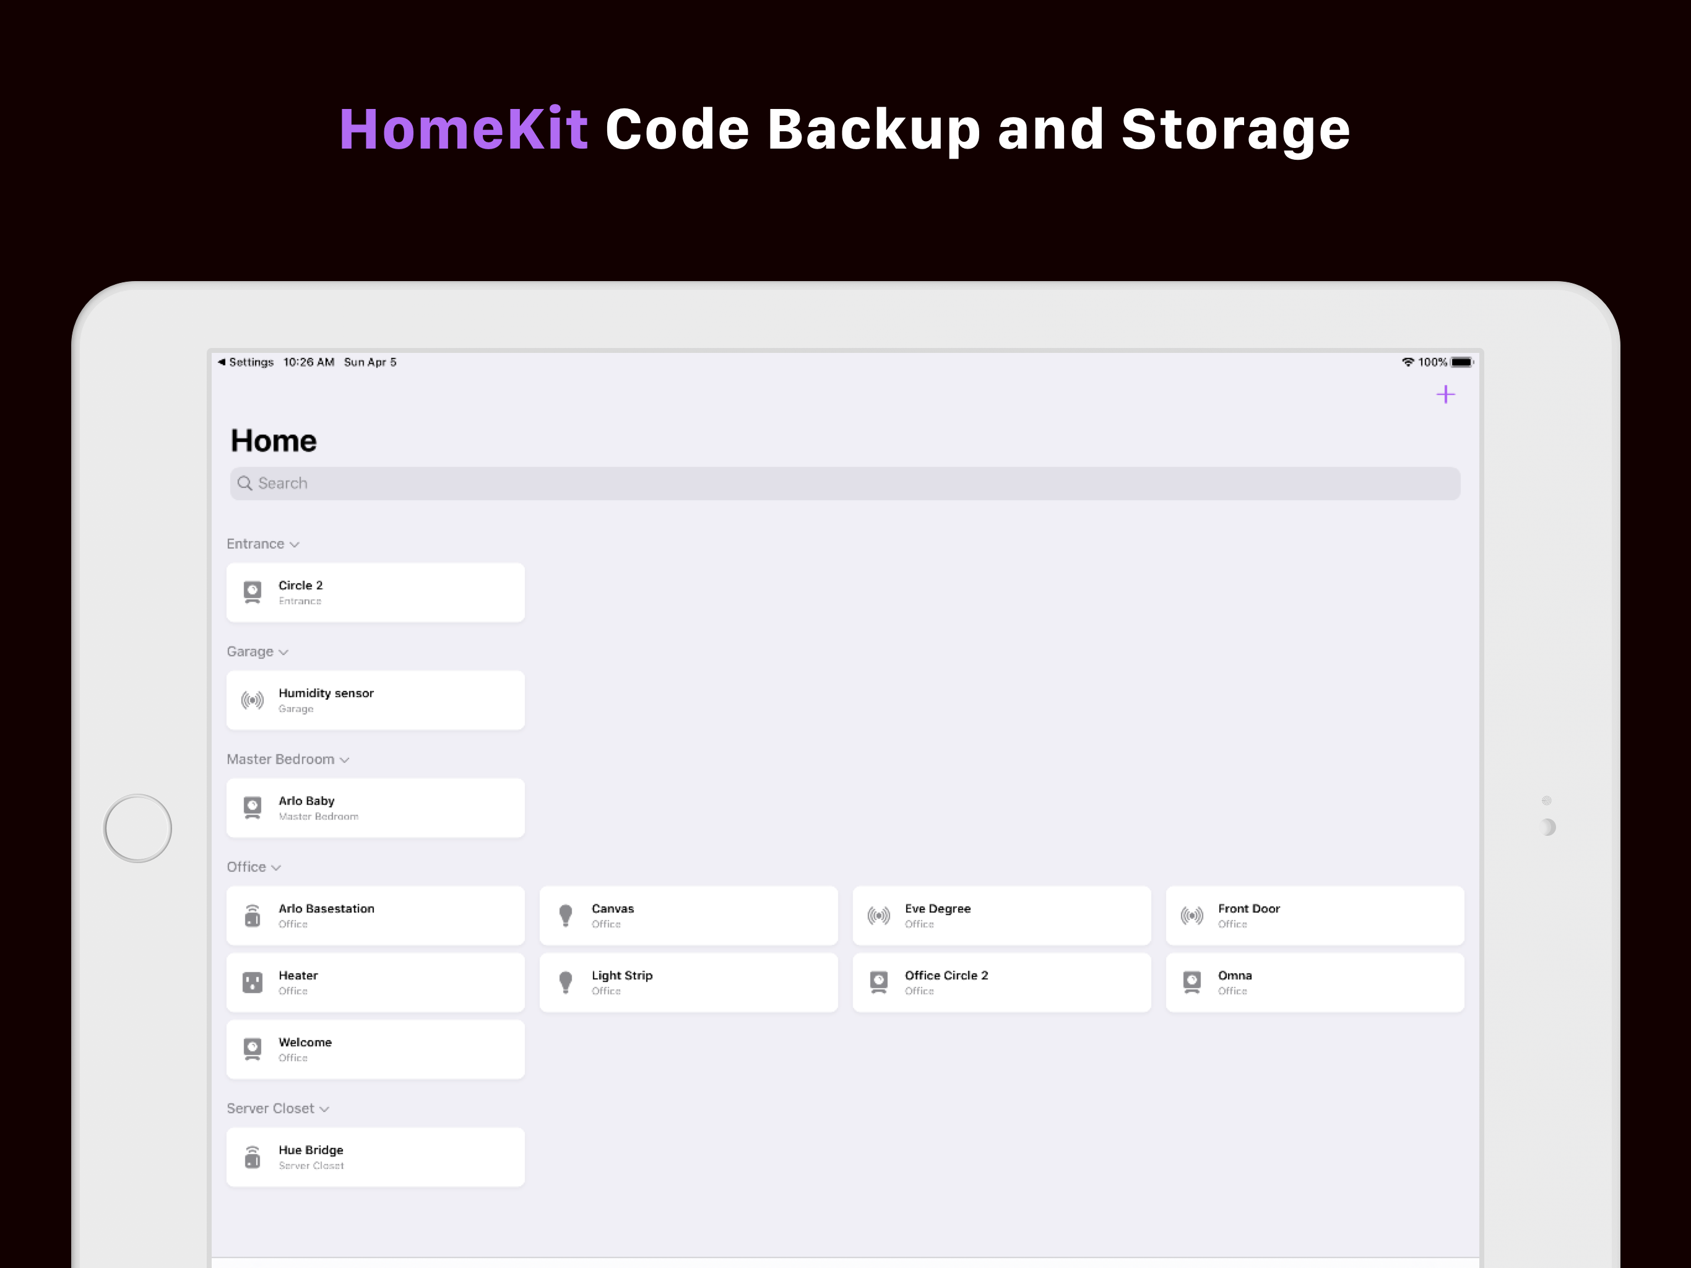Add a new accessory with the plus button
Image resolution: width=1691 pixels, height=1268 pixels.
coord(1446,394)
